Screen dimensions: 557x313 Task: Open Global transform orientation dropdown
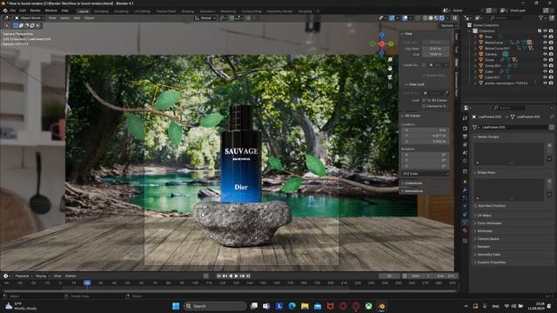tap(205, 17)
